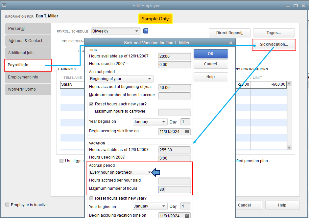Image resolution: width=309 pixels, height=218 pixels.
Task: Edit vacation Year begins Day field
Action: tap(185, 206)
